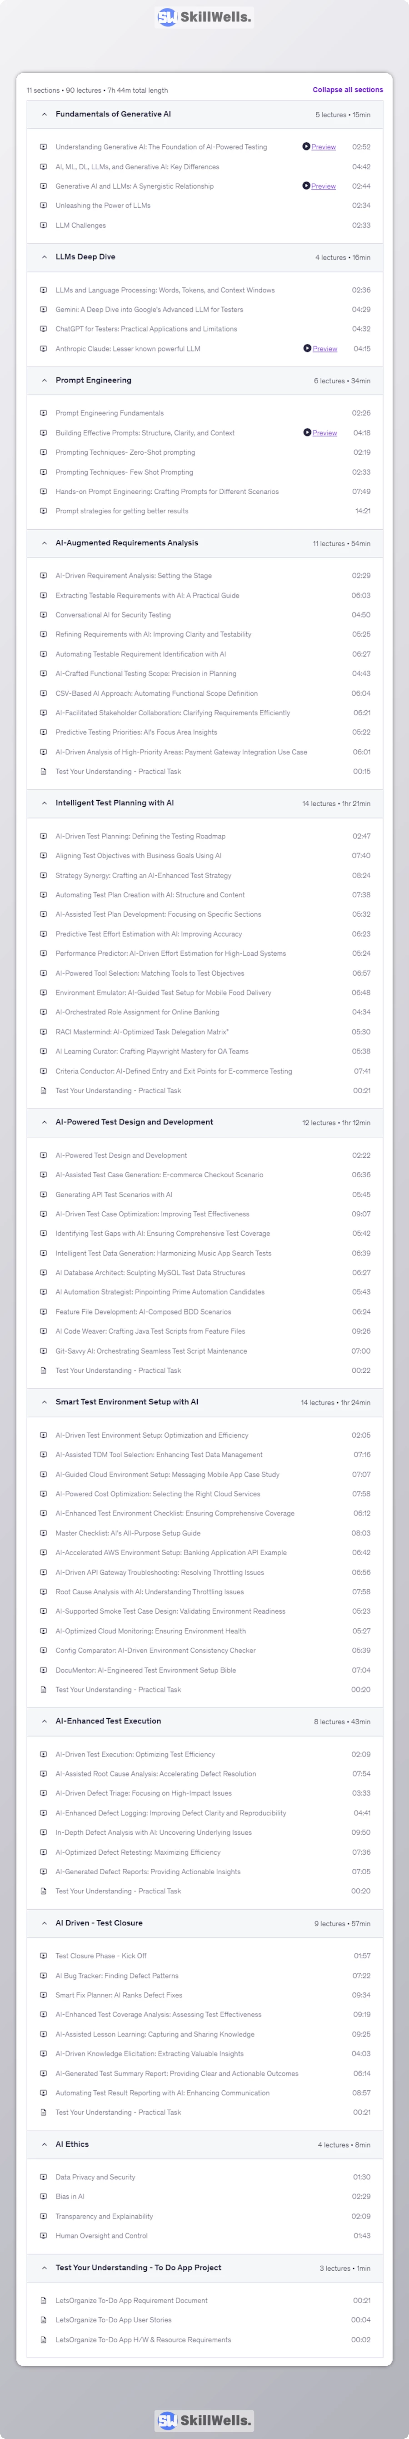409x2439 pixels.
Task: Collapse AI-Augmented Requirements Analysis chevron
Action: pyautogui.click(x=44, y=542)
